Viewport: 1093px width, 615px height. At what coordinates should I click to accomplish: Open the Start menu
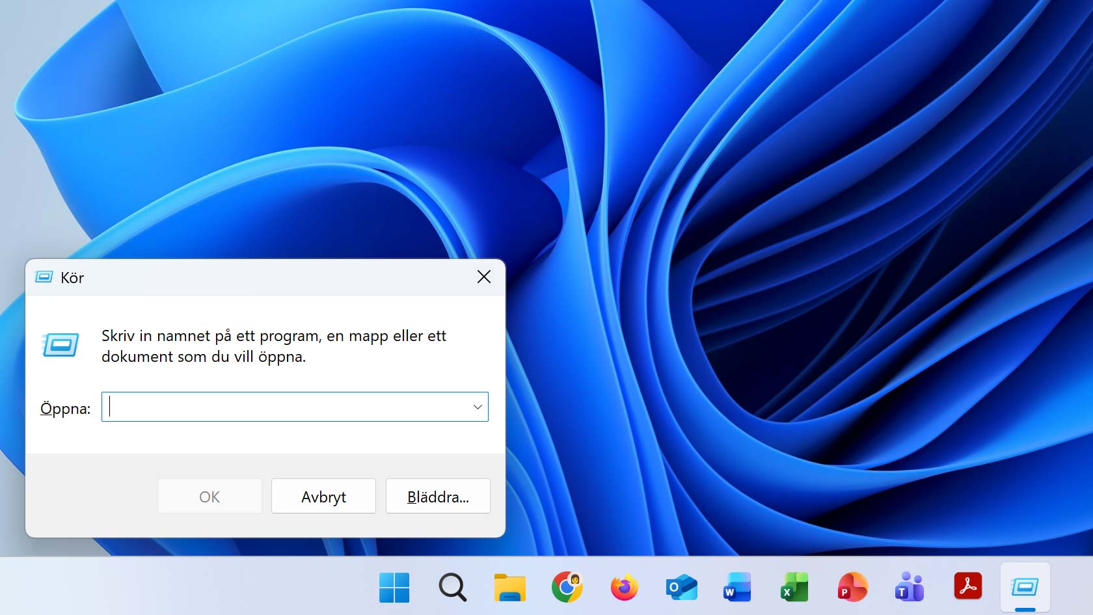[394, 588]
